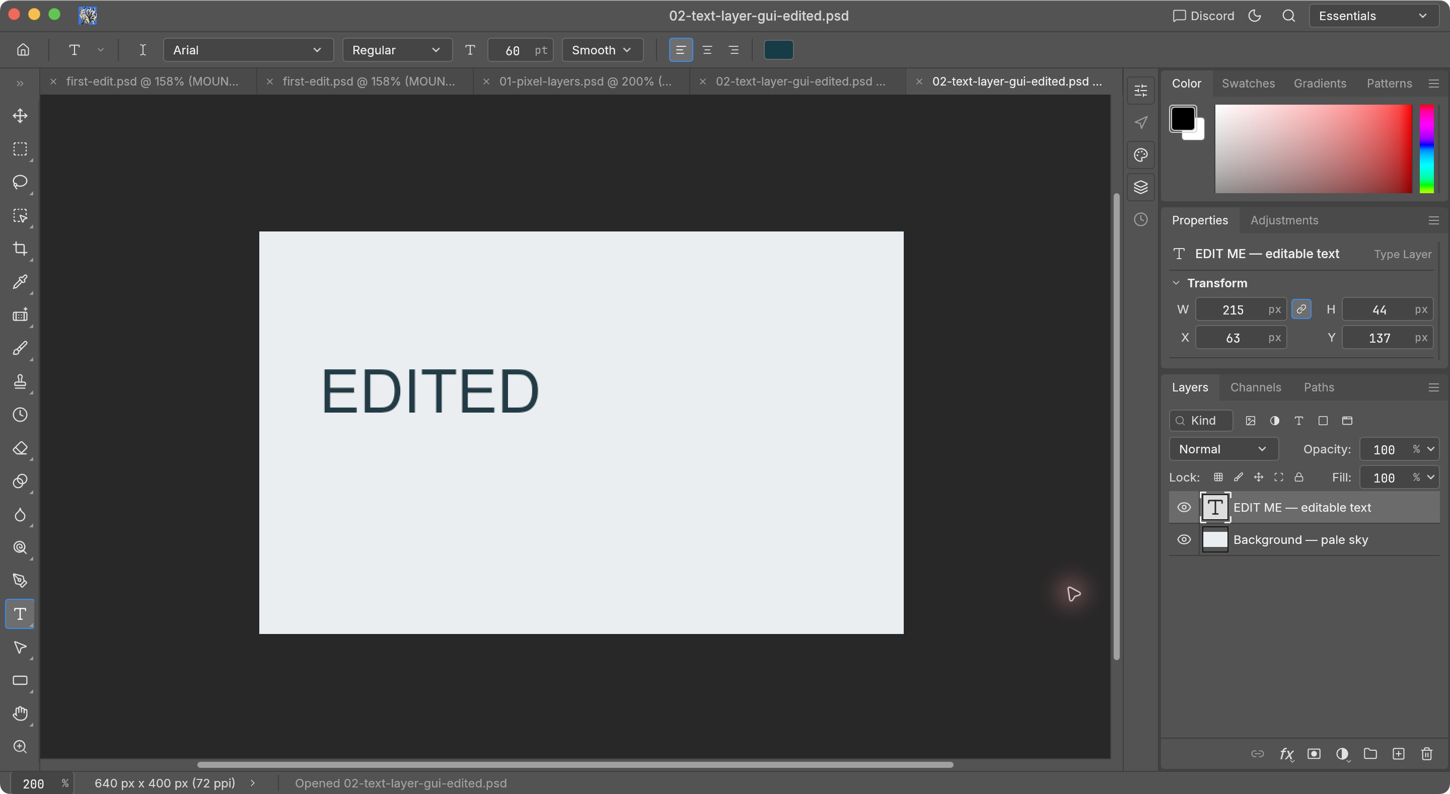The width and height of the screenshot is (1450, 794).
Task: Select the Pen tool
Action: [20, 581]
